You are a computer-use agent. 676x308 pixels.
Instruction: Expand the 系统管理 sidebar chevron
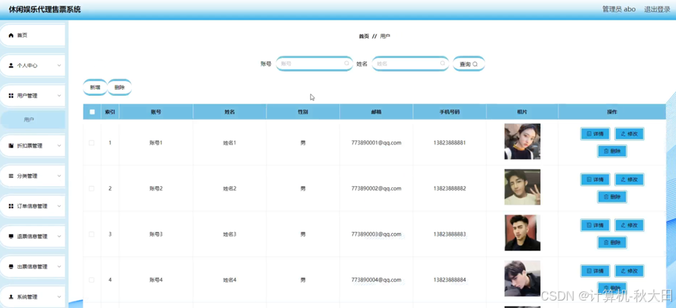[59, 297]
